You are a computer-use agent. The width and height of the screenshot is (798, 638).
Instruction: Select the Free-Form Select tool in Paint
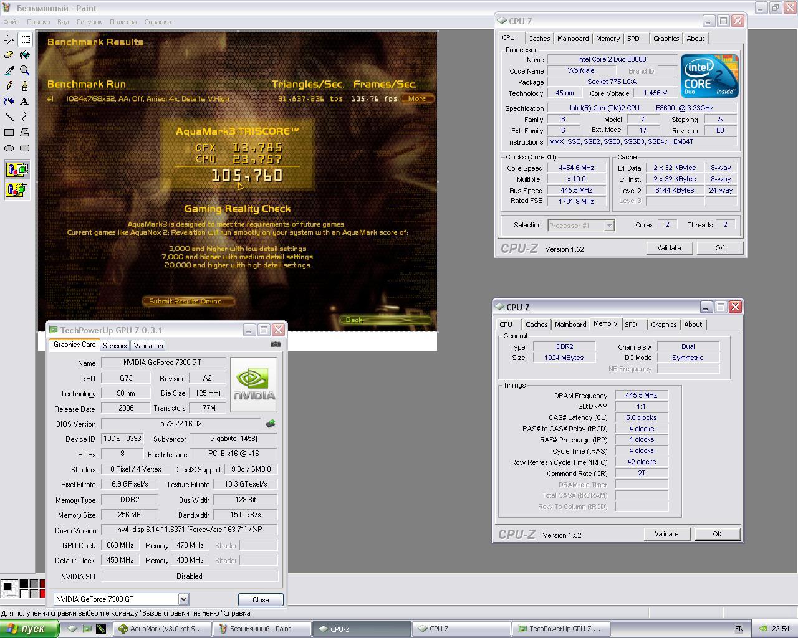click(9, 39)
